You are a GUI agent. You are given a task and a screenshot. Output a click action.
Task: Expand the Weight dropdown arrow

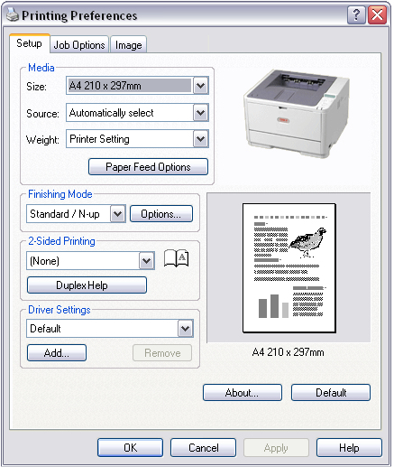(201, 139)
